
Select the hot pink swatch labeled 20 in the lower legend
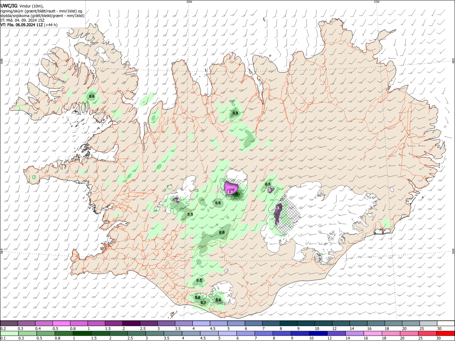click(x=409, y=333)
